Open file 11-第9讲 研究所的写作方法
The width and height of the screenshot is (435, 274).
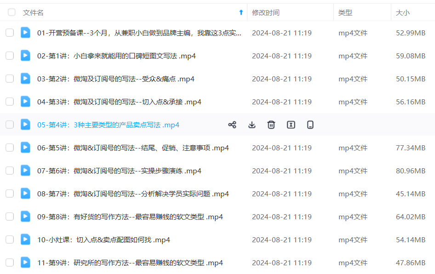[x=130, y=263]
